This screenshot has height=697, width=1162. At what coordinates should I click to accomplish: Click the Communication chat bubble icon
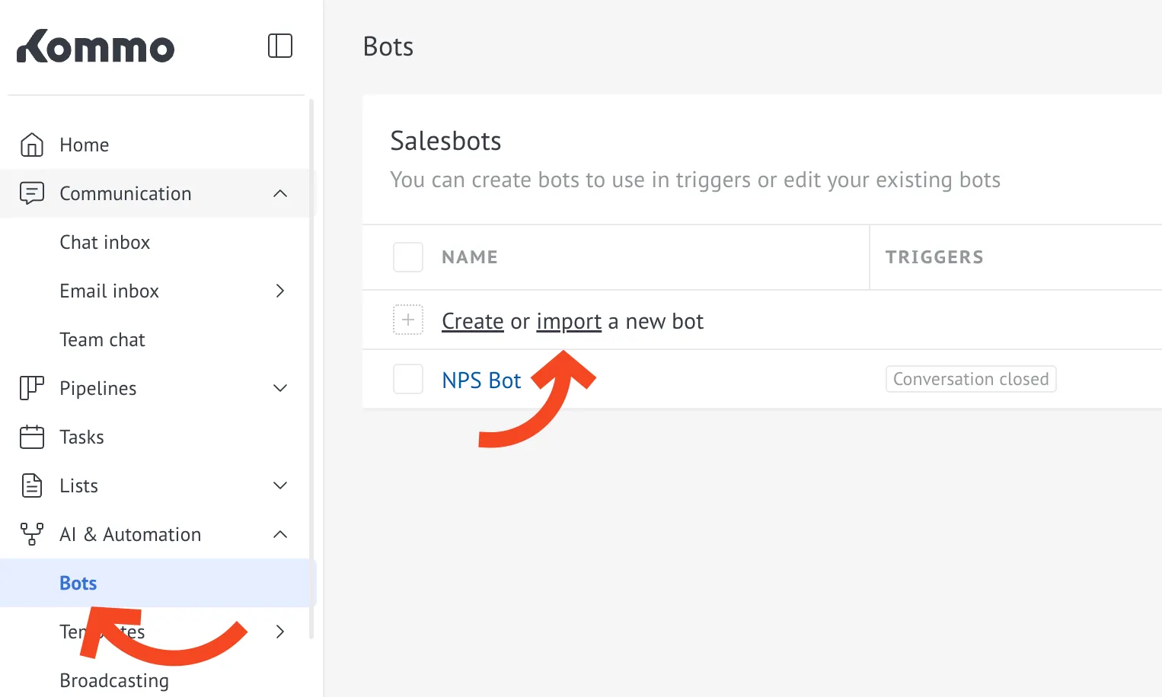[32, 193]
